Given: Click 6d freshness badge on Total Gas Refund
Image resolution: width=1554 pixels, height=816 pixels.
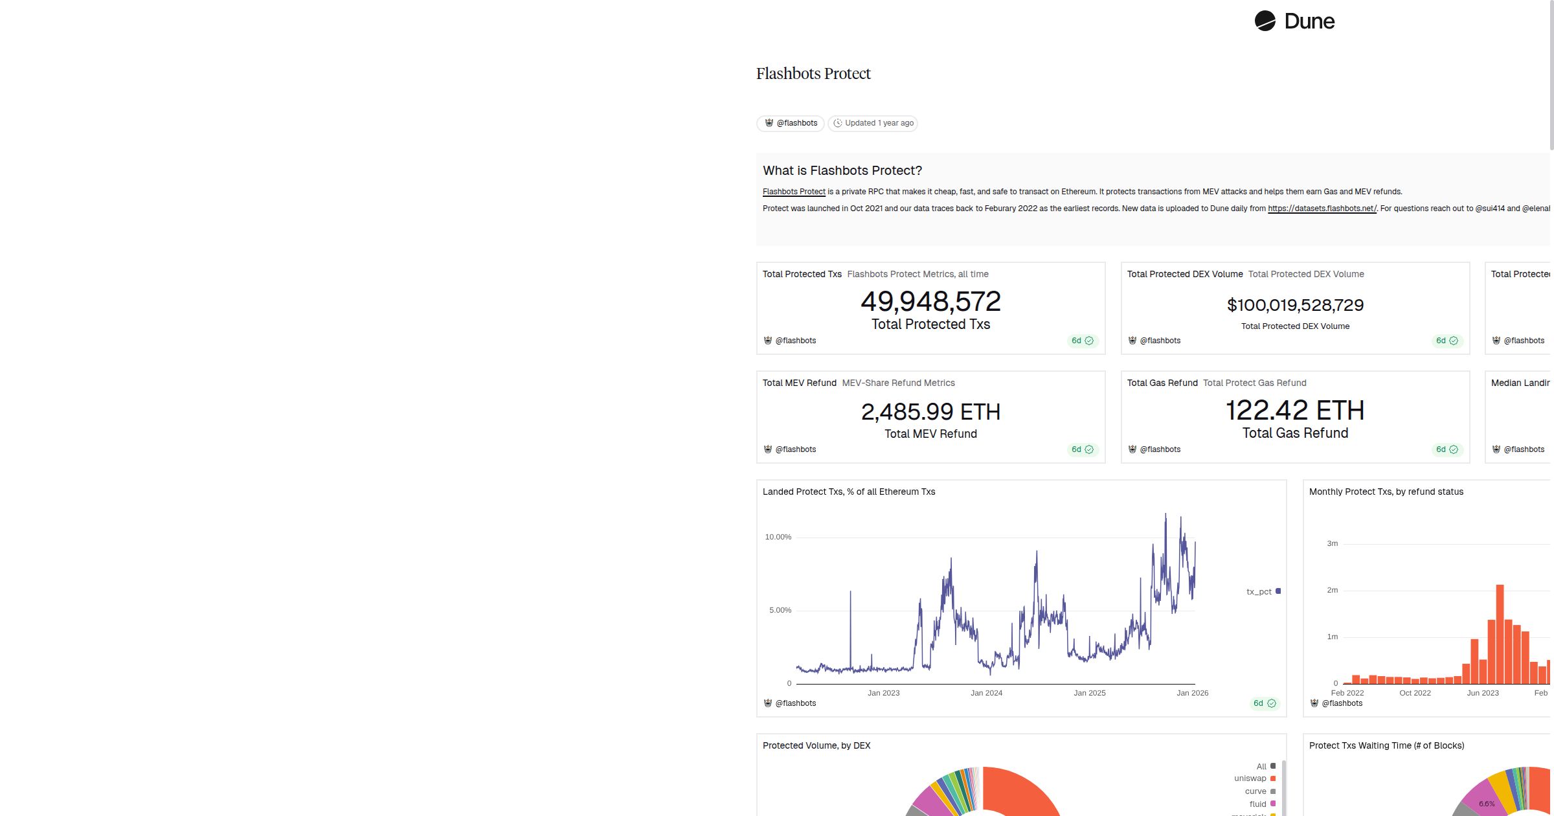Looking at the screenshot, I should pos(1447,449).
